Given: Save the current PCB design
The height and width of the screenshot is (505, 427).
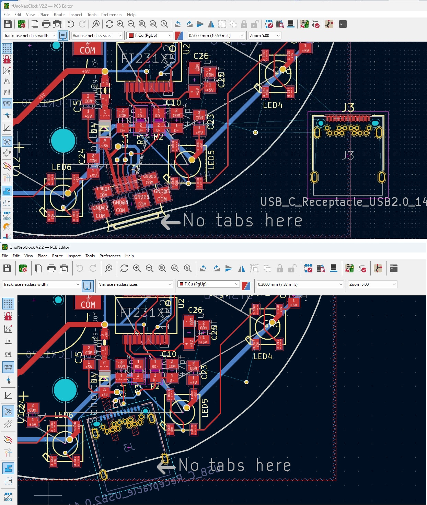Looking at the screenshot, I should tap(8, 24).
